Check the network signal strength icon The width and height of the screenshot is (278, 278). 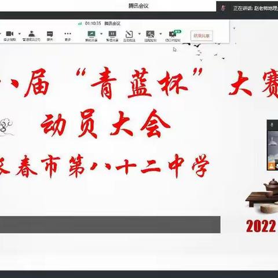click(x=80, y=24)
